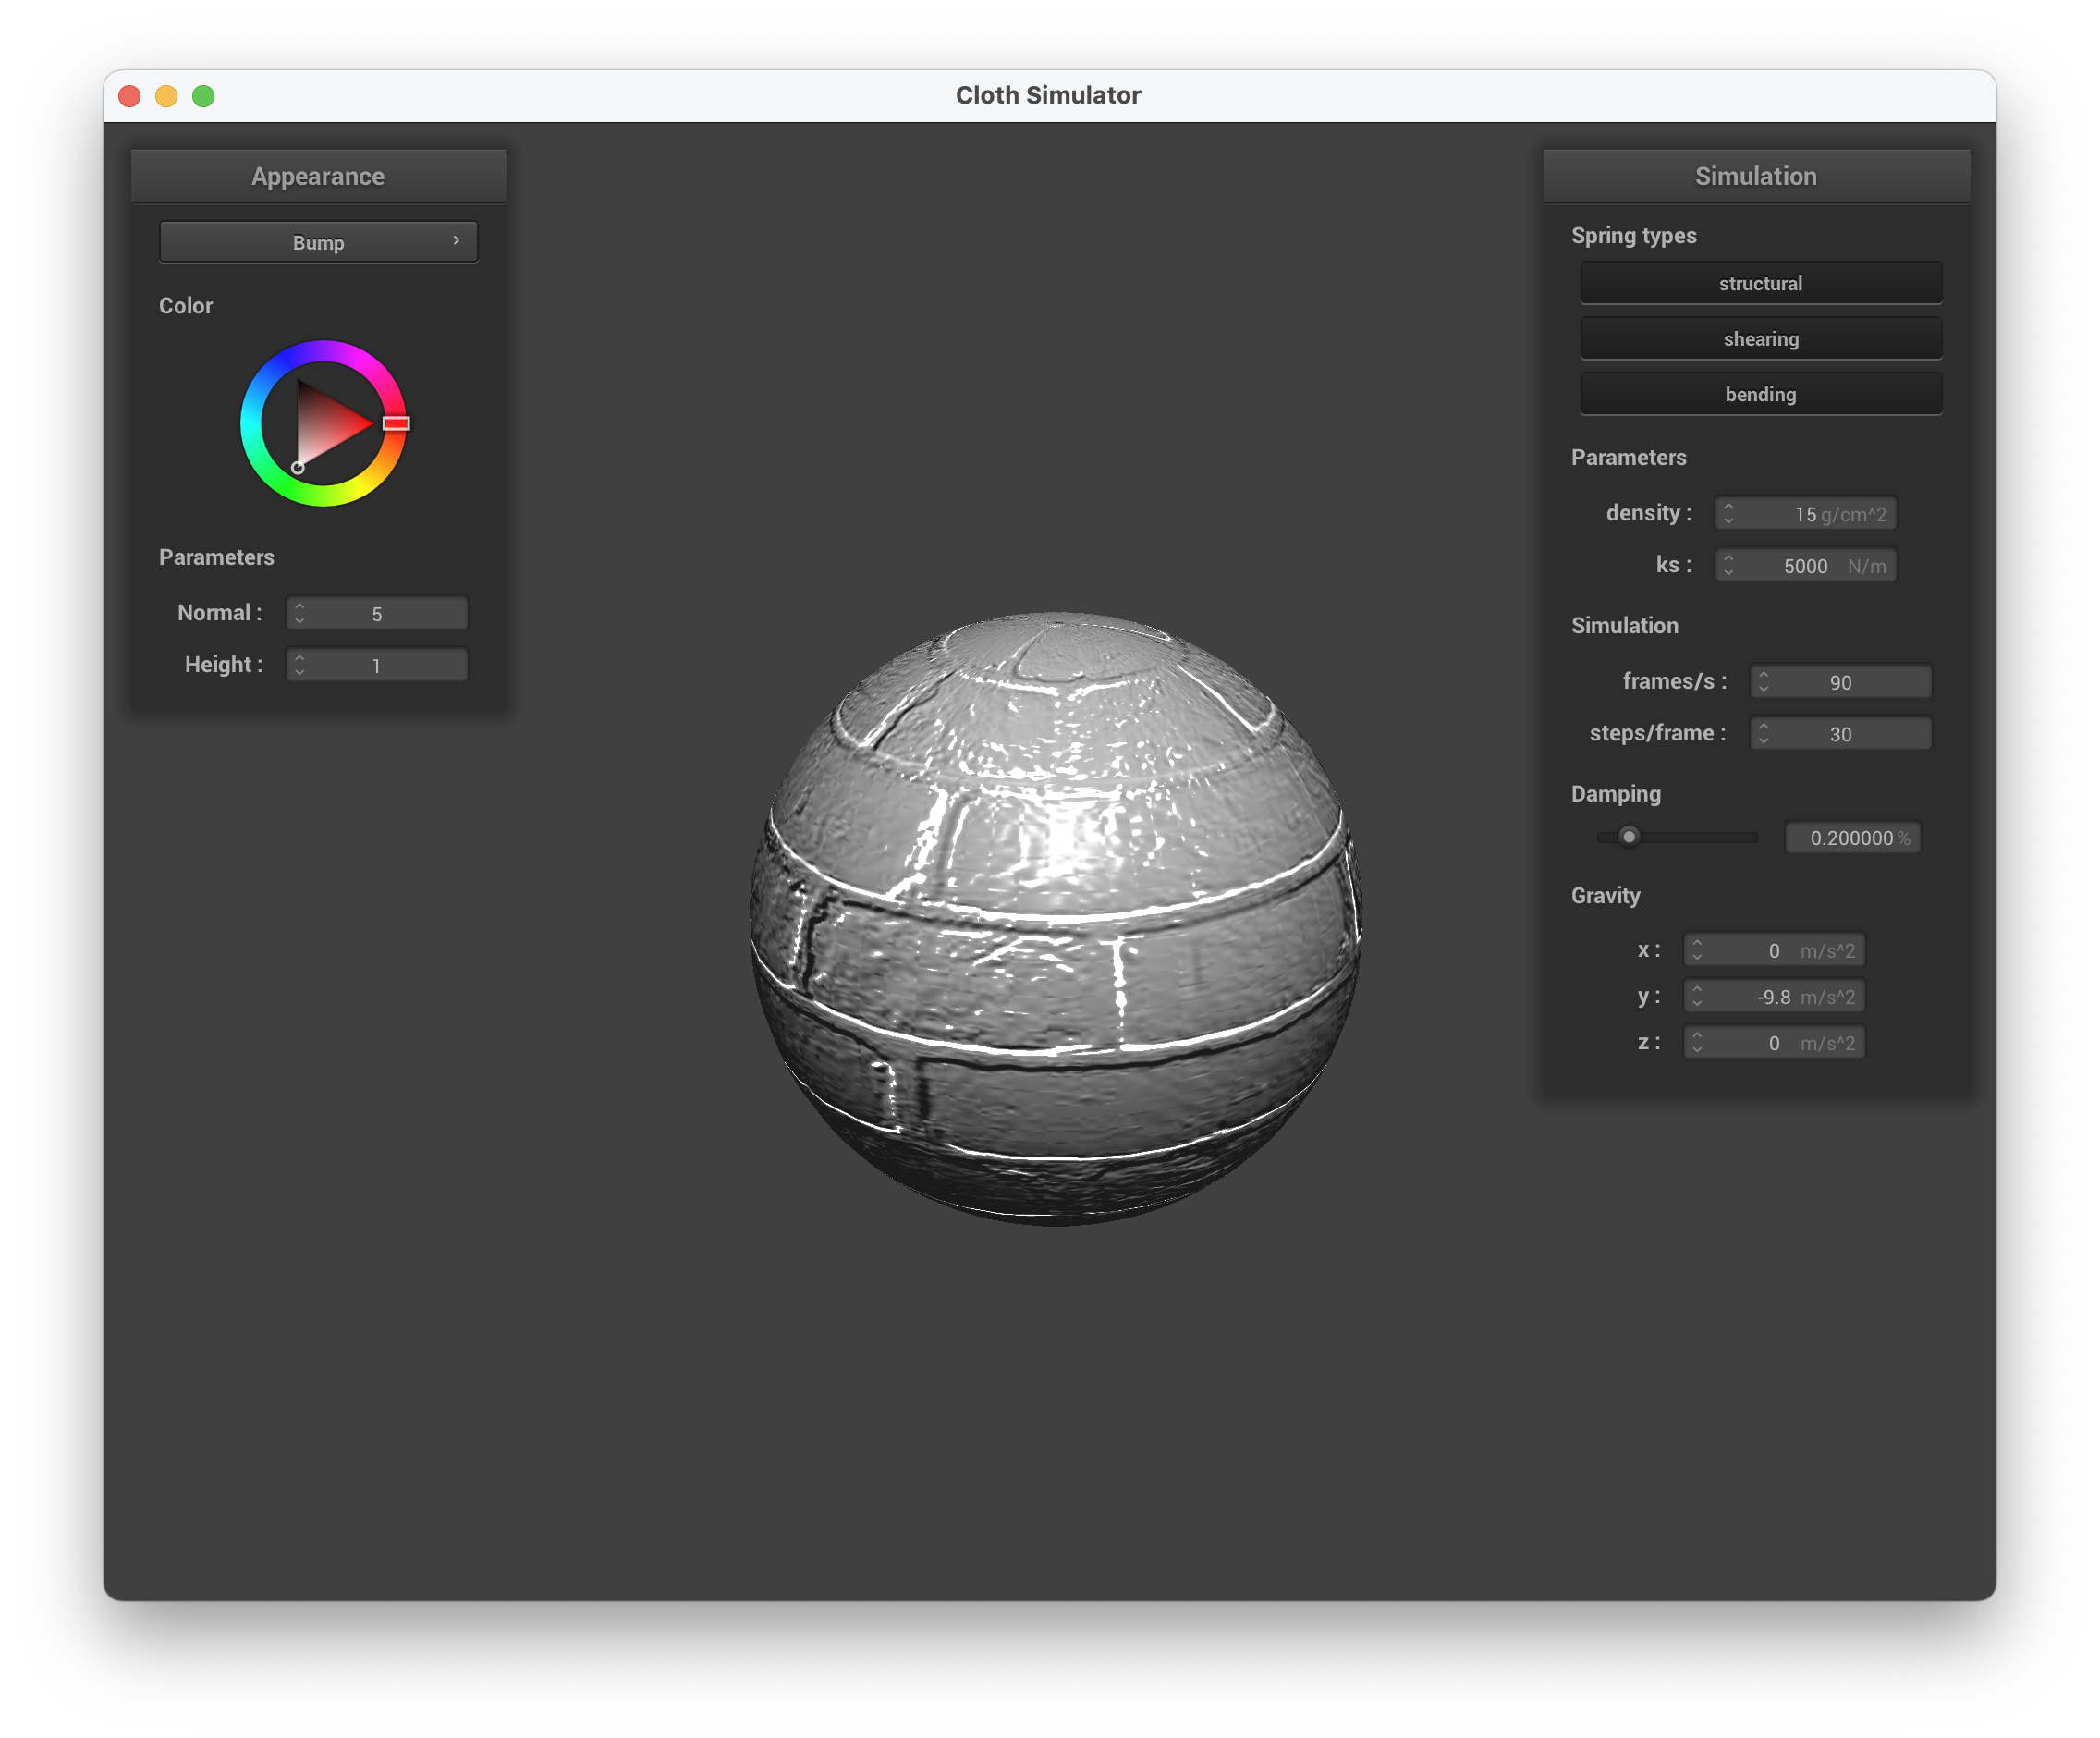Increase the Normal value with the up arrow
The width and height of the screenshot is (2100, 1738).
coord(300,606)
